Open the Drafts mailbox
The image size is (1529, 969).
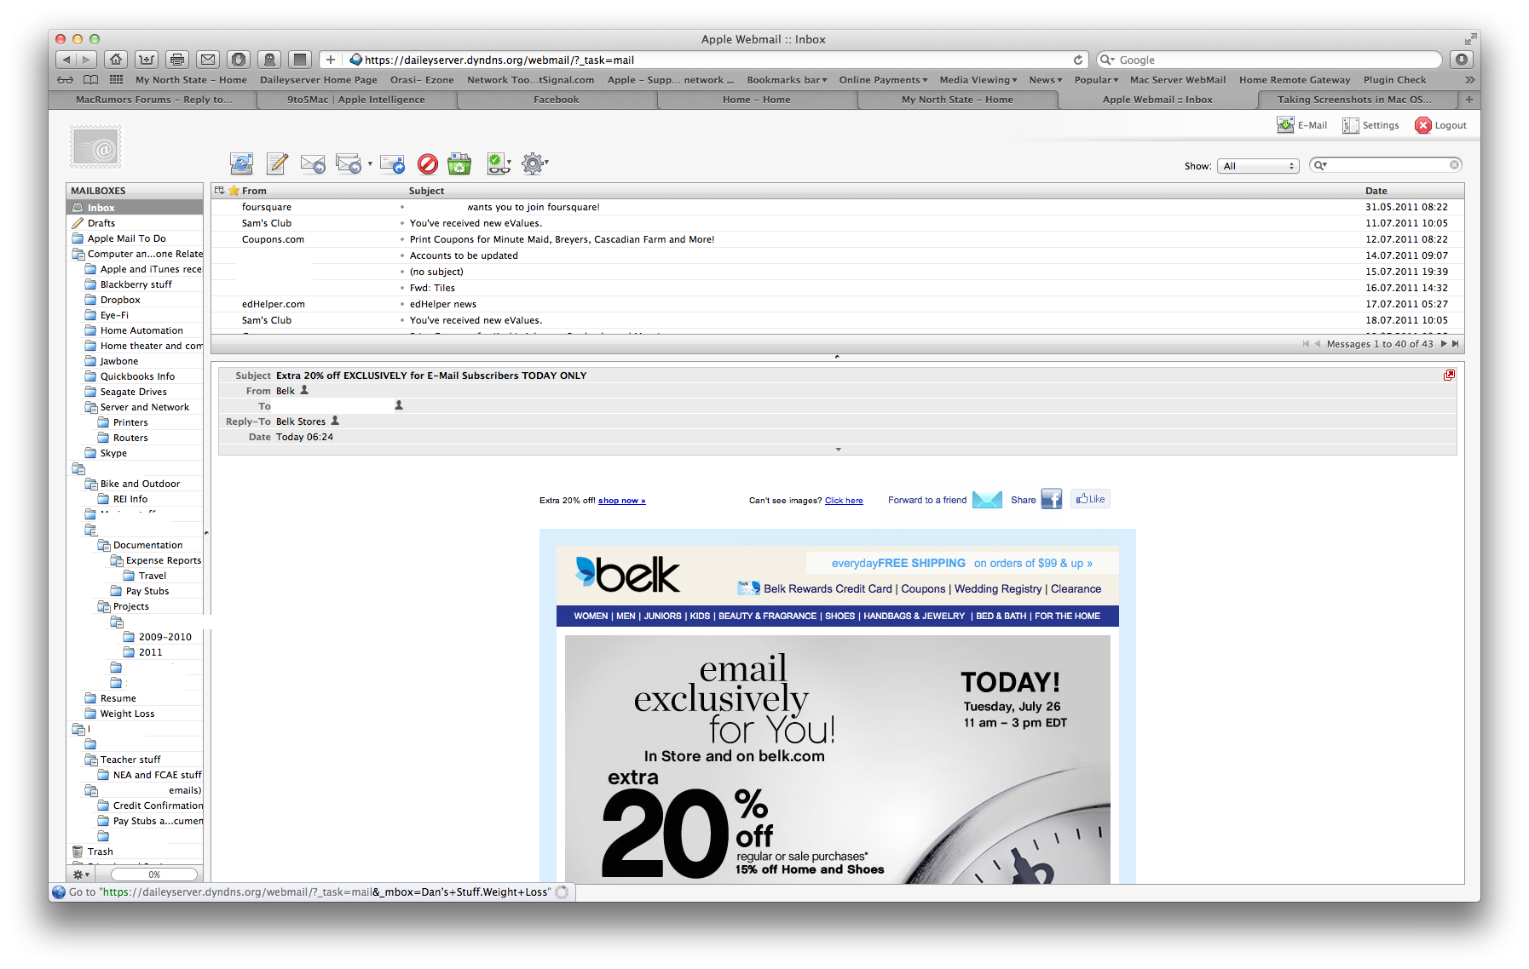(135, 223)
